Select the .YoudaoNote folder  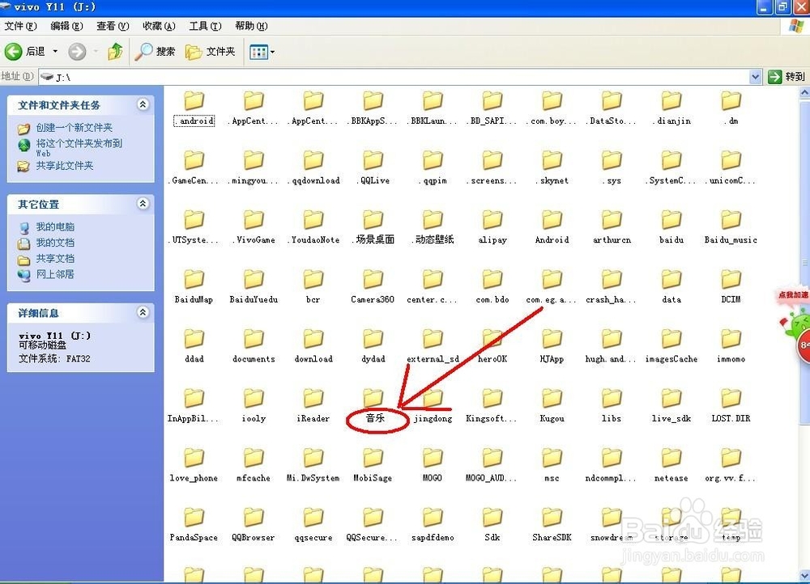click(313, 229)
